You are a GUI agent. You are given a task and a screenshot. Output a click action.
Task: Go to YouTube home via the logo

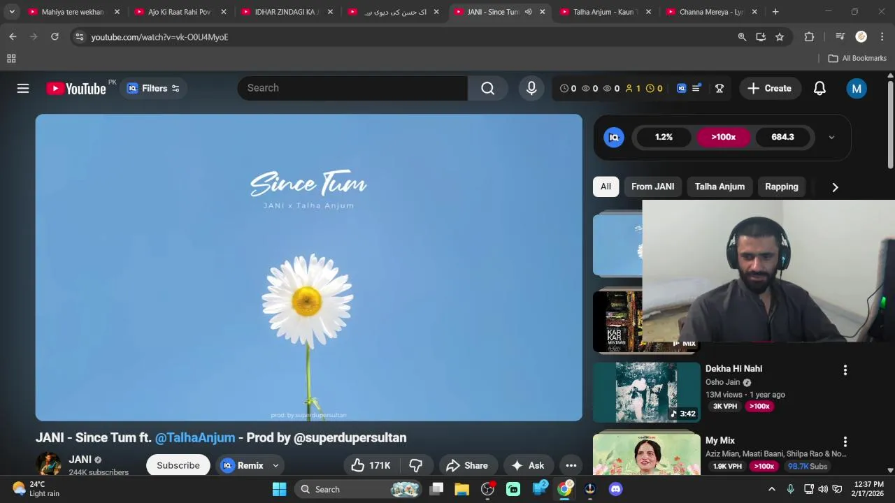76,88
